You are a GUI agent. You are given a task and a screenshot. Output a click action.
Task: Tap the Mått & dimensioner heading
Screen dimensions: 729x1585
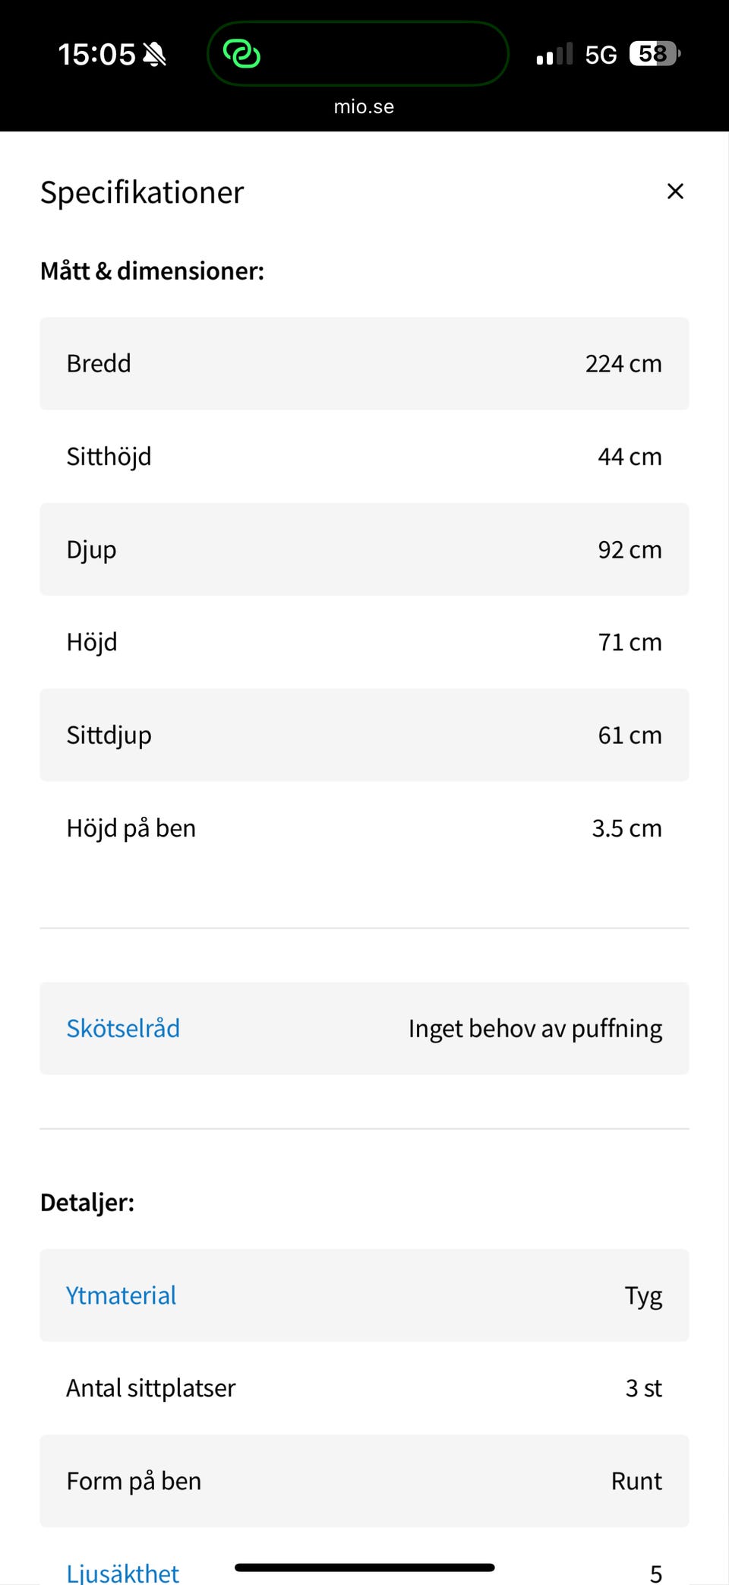(152, 271)
